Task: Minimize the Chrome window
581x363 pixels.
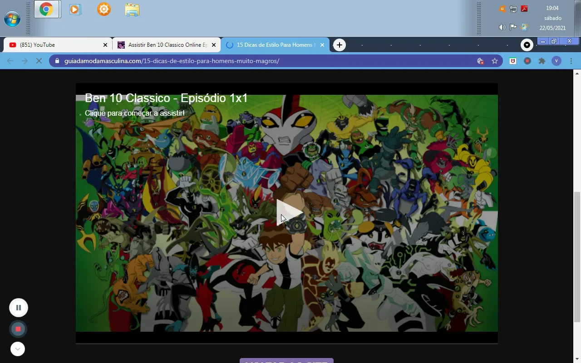Action: click(543, 41)
